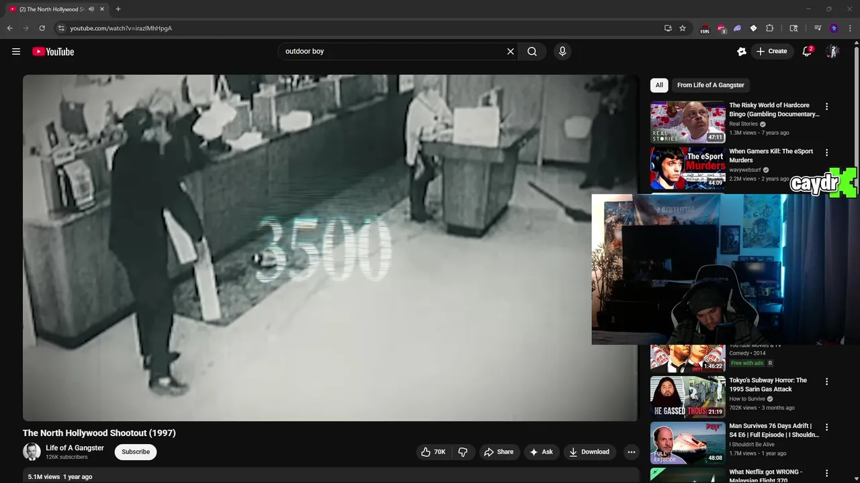This screenshot has height=483, width=860.
Task: Open What Netflix got WRONG video title
Action: tap(766, 475)
